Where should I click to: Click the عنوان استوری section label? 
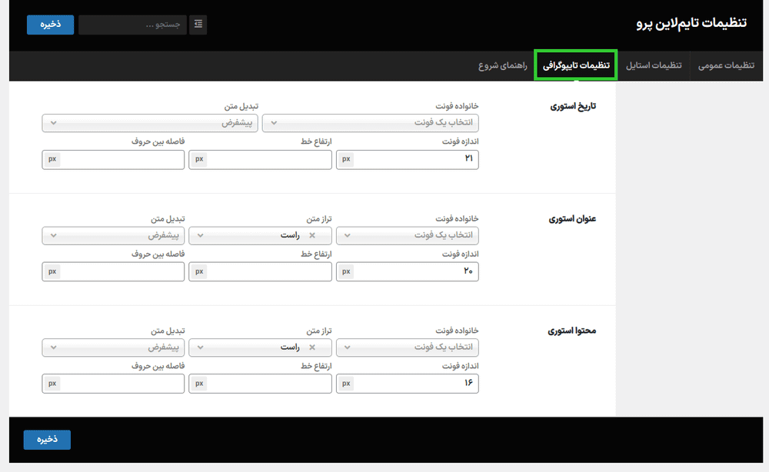pos(572,218)
